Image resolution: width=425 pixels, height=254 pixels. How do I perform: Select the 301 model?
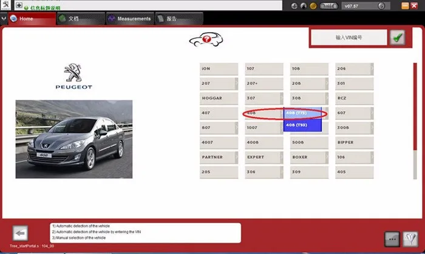tap(354, 84)
